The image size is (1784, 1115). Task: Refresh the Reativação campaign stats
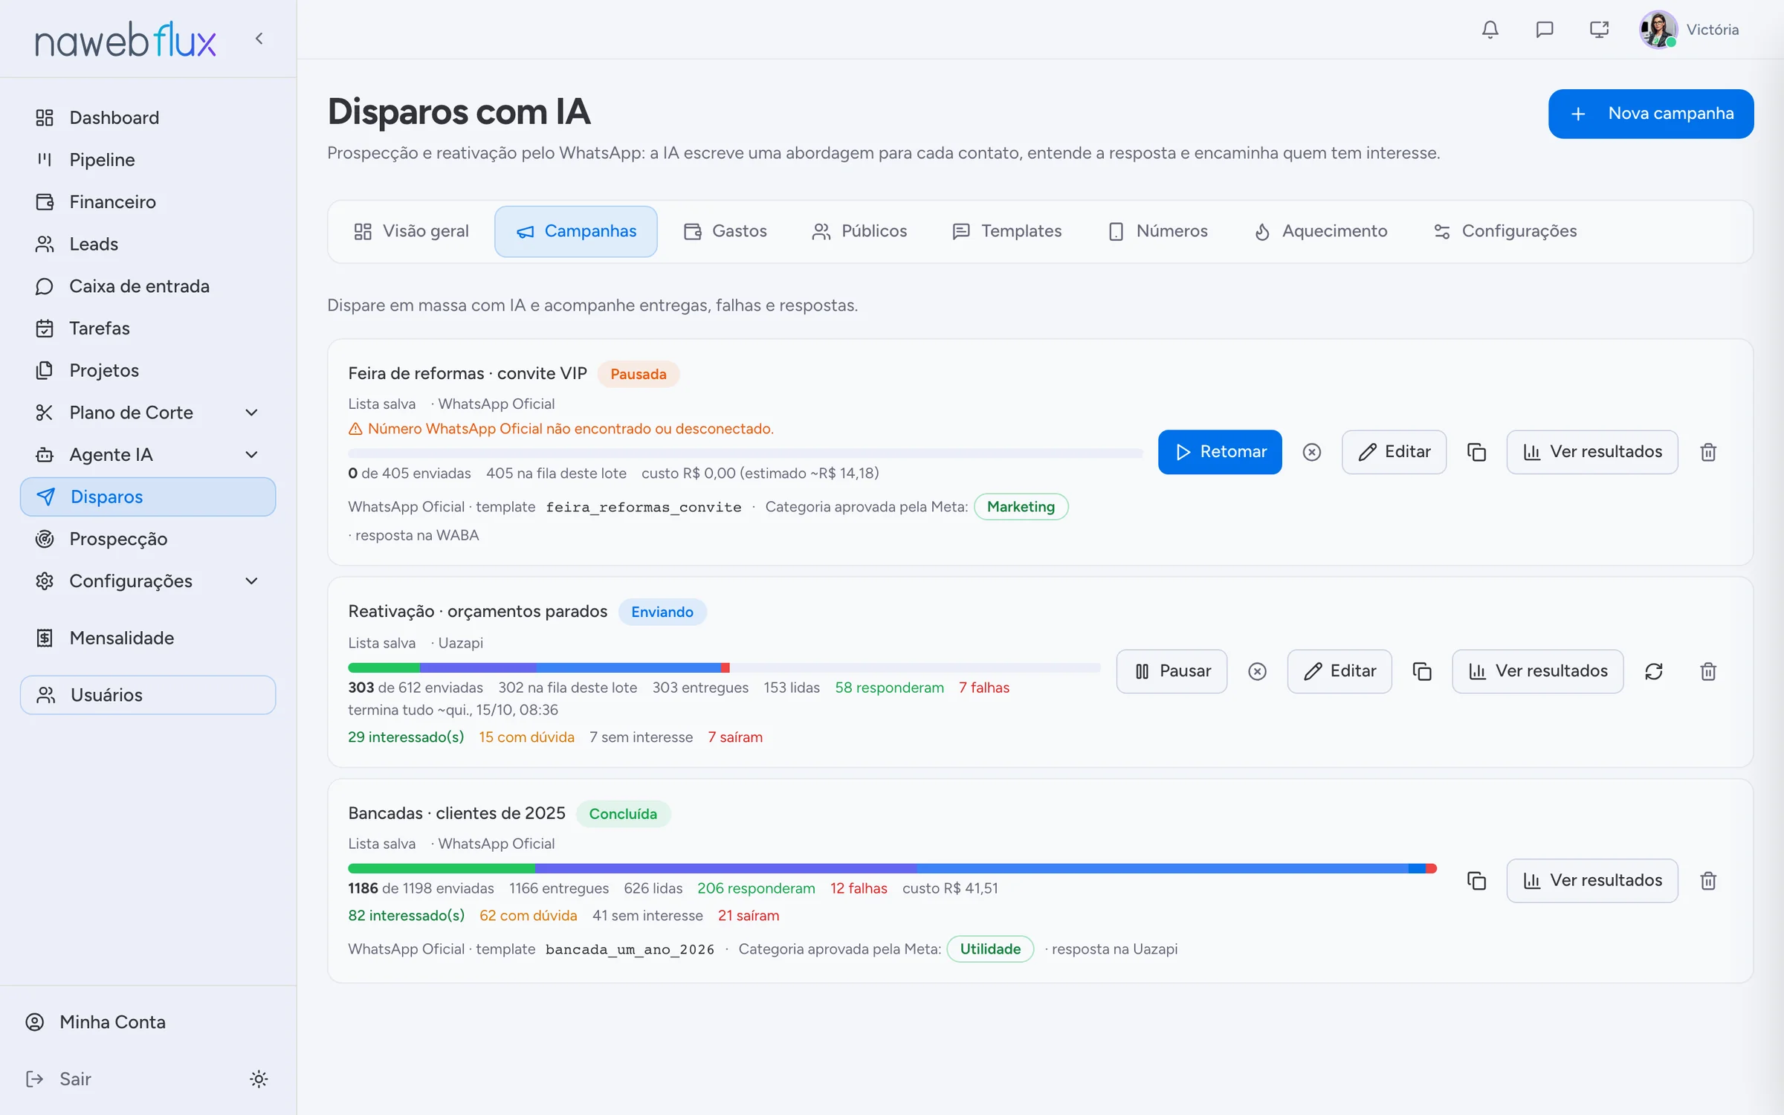click(x=1654, y=671)
